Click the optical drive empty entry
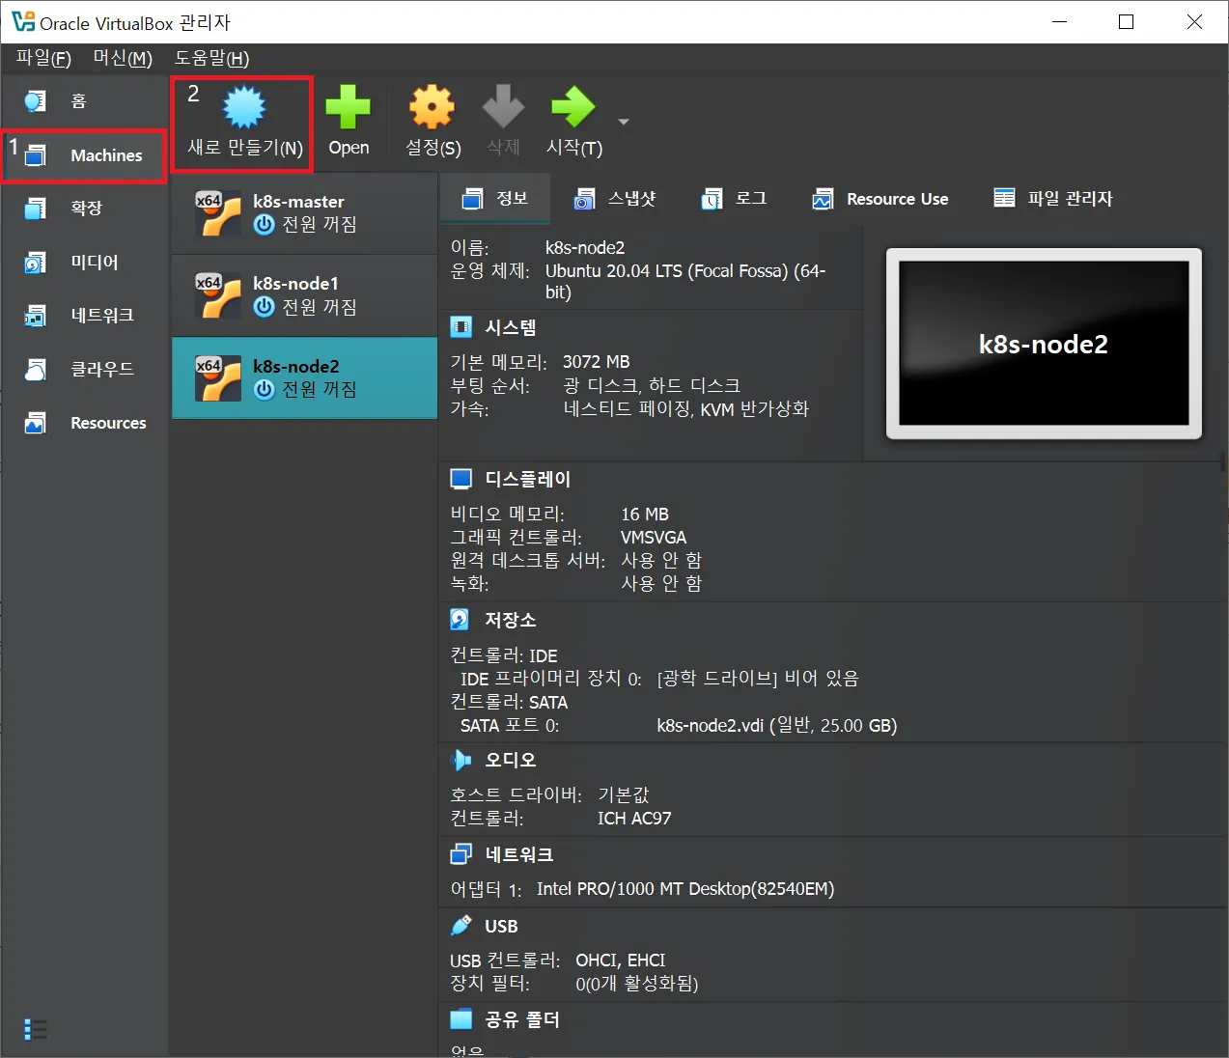This screenshot has width=1229, height=1058. pos(758,679)
